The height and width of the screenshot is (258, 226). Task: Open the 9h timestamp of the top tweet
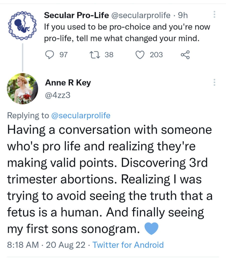182,15
